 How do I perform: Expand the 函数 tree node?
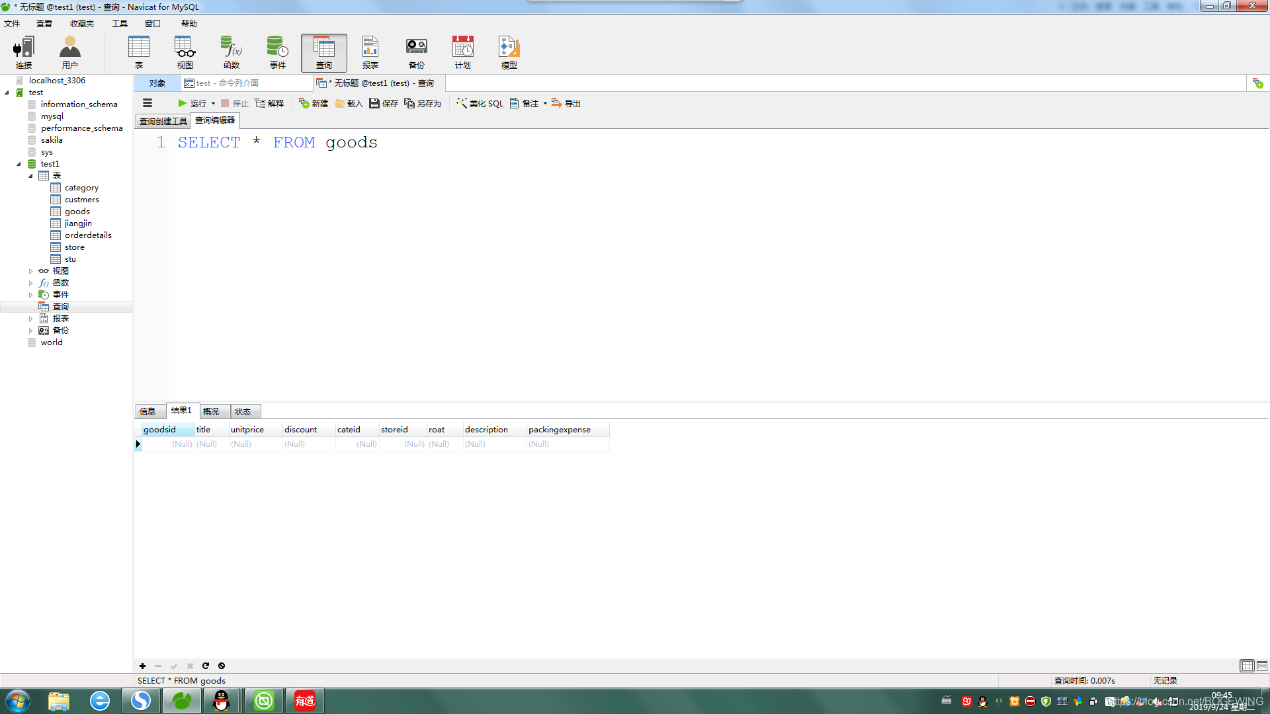point(30,283)
